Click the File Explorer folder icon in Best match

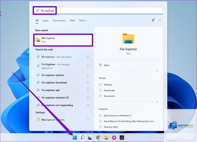pos(38,40)
